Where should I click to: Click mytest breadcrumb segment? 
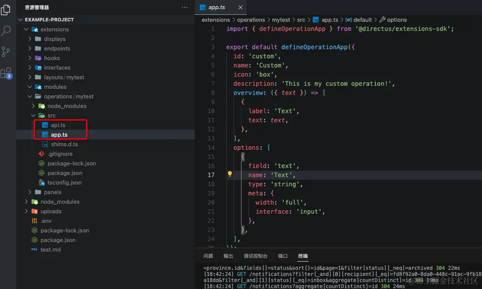tap(281, 20)
